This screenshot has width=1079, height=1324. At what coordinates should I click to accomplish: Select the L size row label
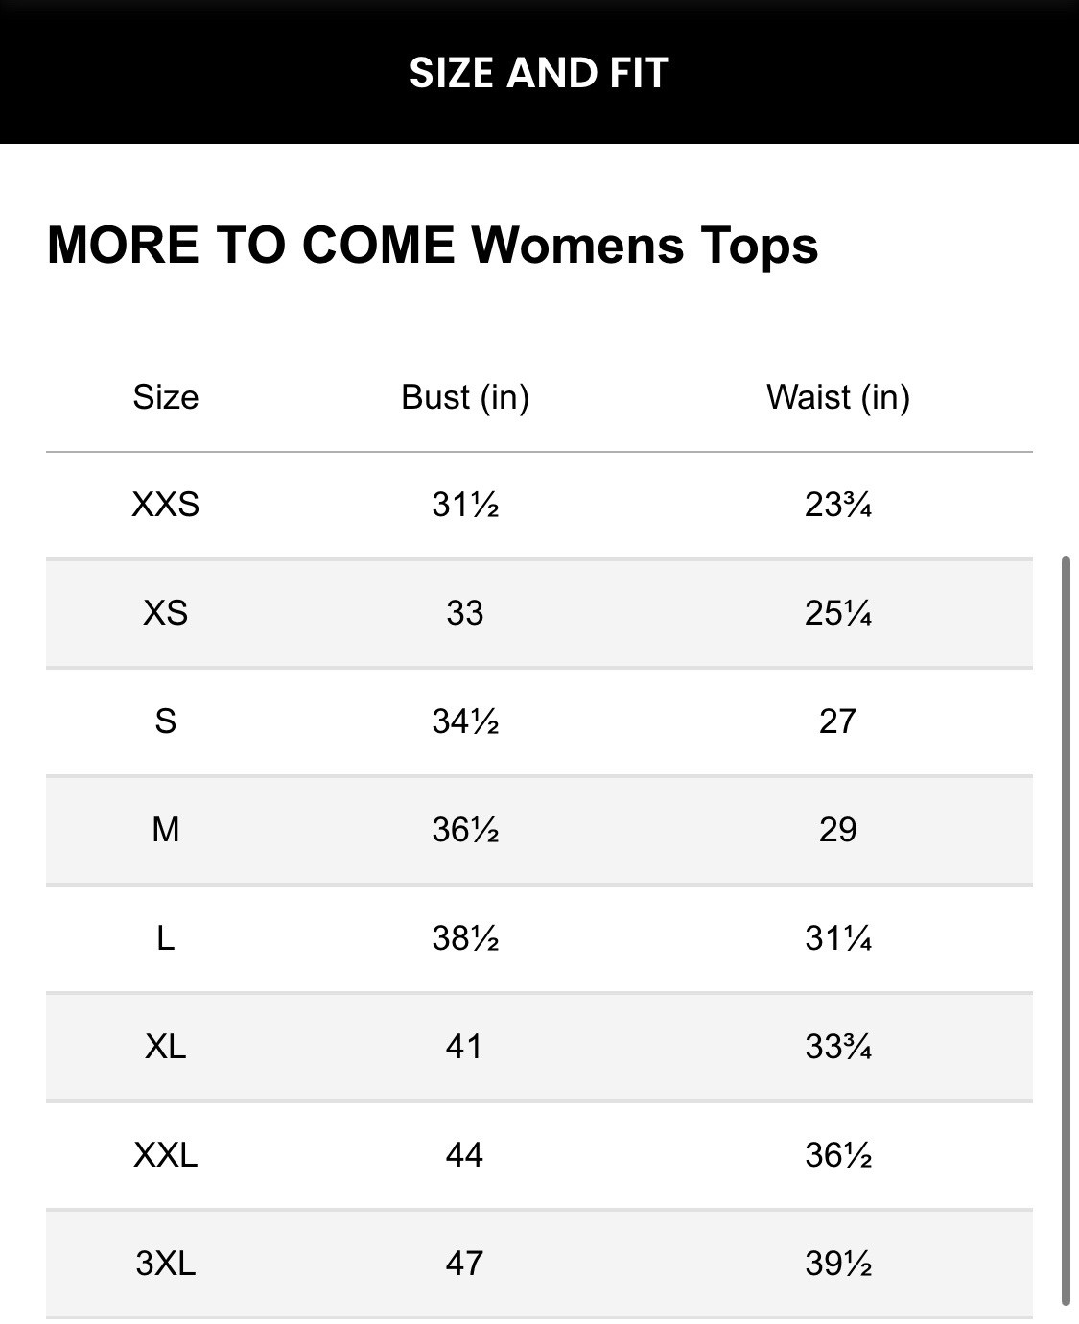tap(166, 937)
